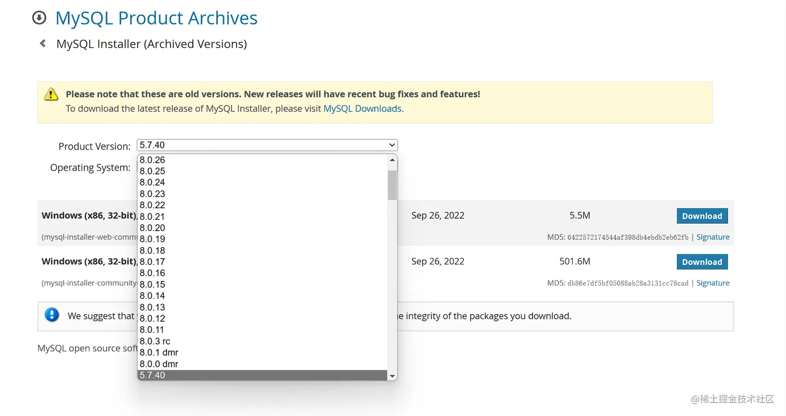Click the 5.5M file size value

tap(580, 216)
